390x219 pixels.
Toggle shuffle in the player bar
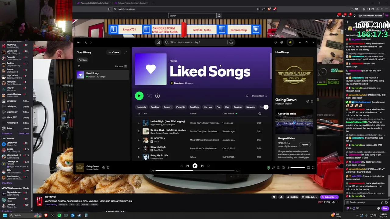[181, 166]
